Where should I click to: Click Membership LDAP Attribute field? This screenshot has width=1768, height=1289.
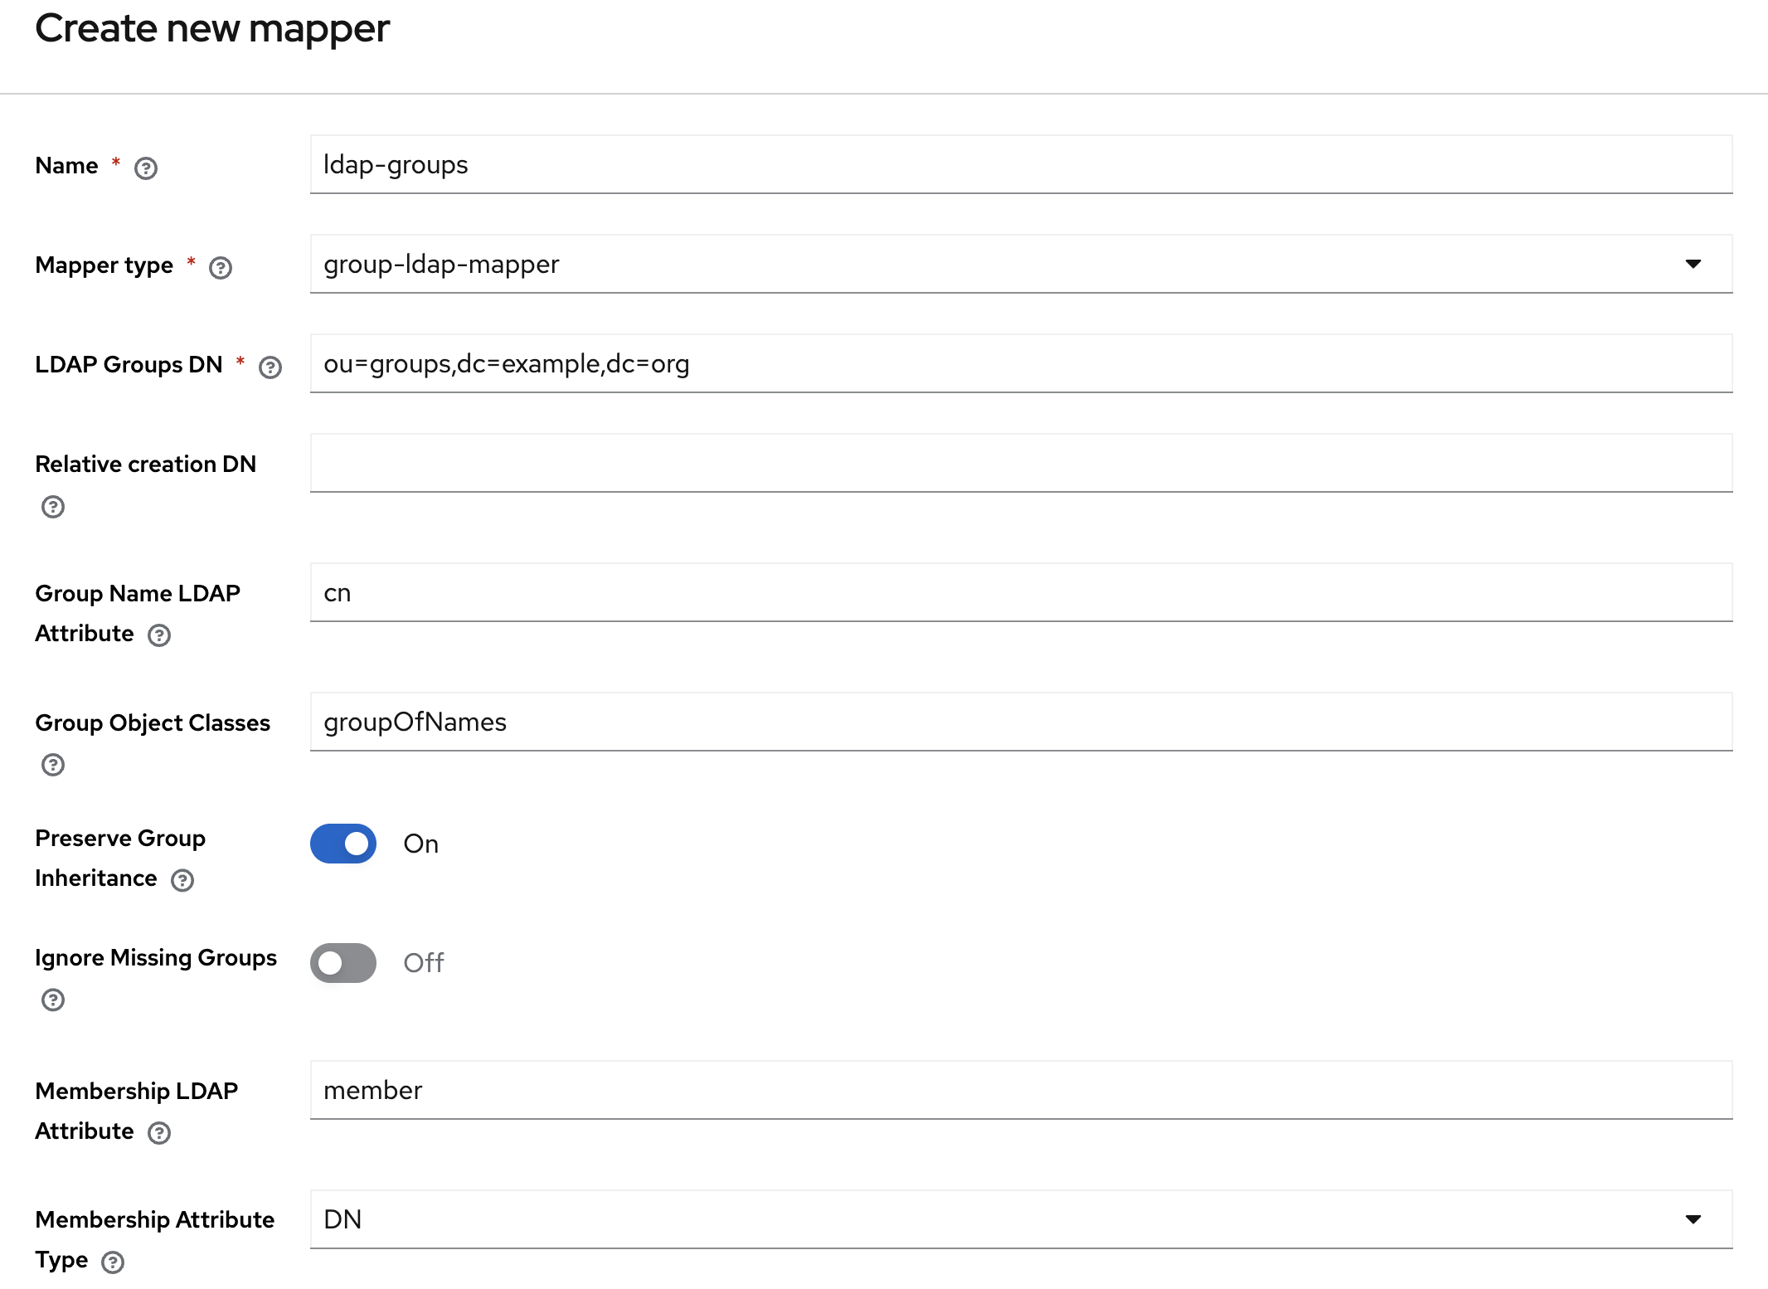1020,1090
